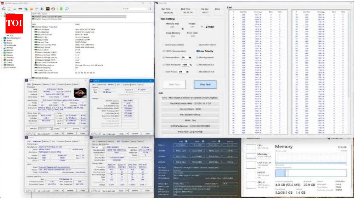The image size is (354, 199).
Task: Select Network in the AIDA64 tree
Action: 10,51
